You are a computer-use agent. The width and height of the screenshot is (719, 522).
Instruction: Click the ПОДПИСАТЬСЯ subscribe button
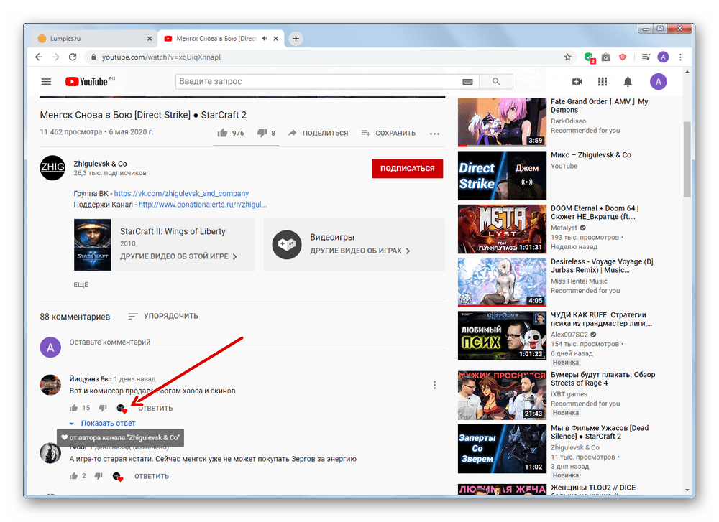[407, 168]
